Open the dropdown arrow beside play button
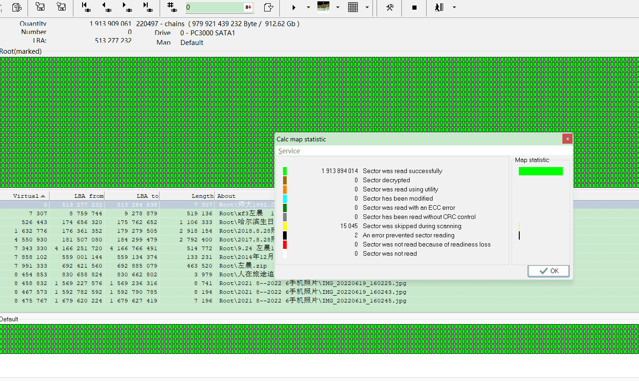The image size is (639, 381). [308, 7]
